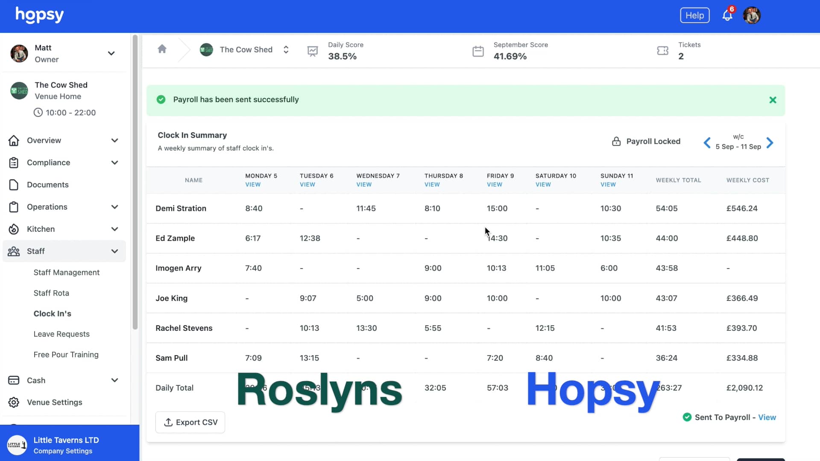Go to next week with right arrow
The width and height of the screenshot is (820, 461).
(x=770, y=143)
